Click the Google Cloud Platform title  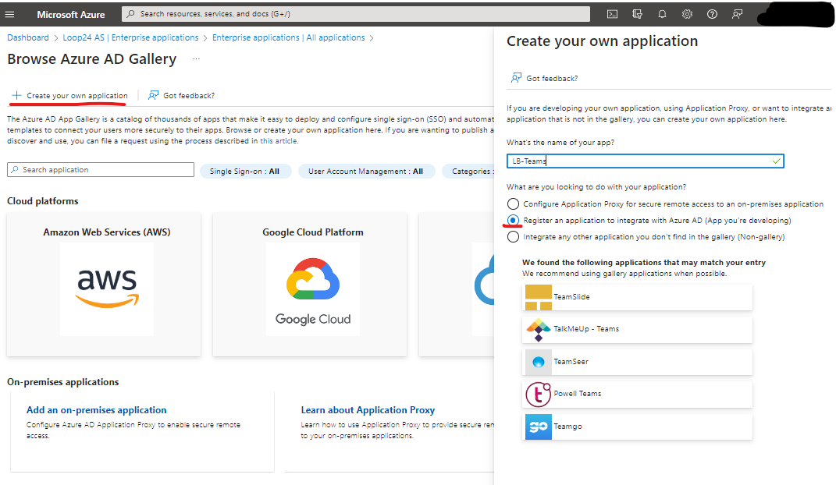[313, 232]
